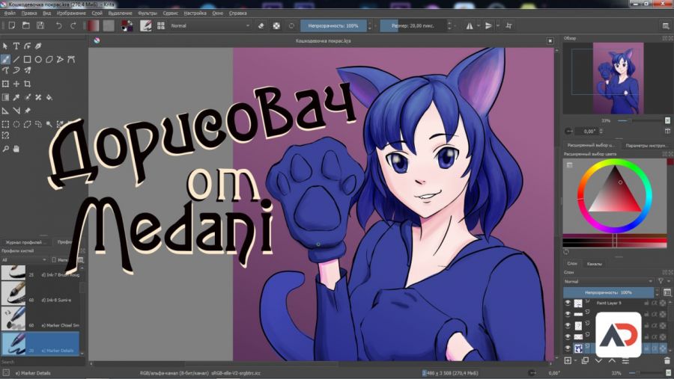Toggle horizontal mirror tool in toolbar
This screenshot has width=674, height=379.
(470, 25)
